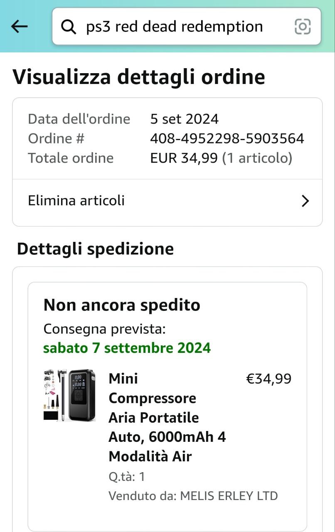This screenshot has width=335, height=532.
Task: Click the order date '5 set 2024'
Action: click(x=184, y=119)
